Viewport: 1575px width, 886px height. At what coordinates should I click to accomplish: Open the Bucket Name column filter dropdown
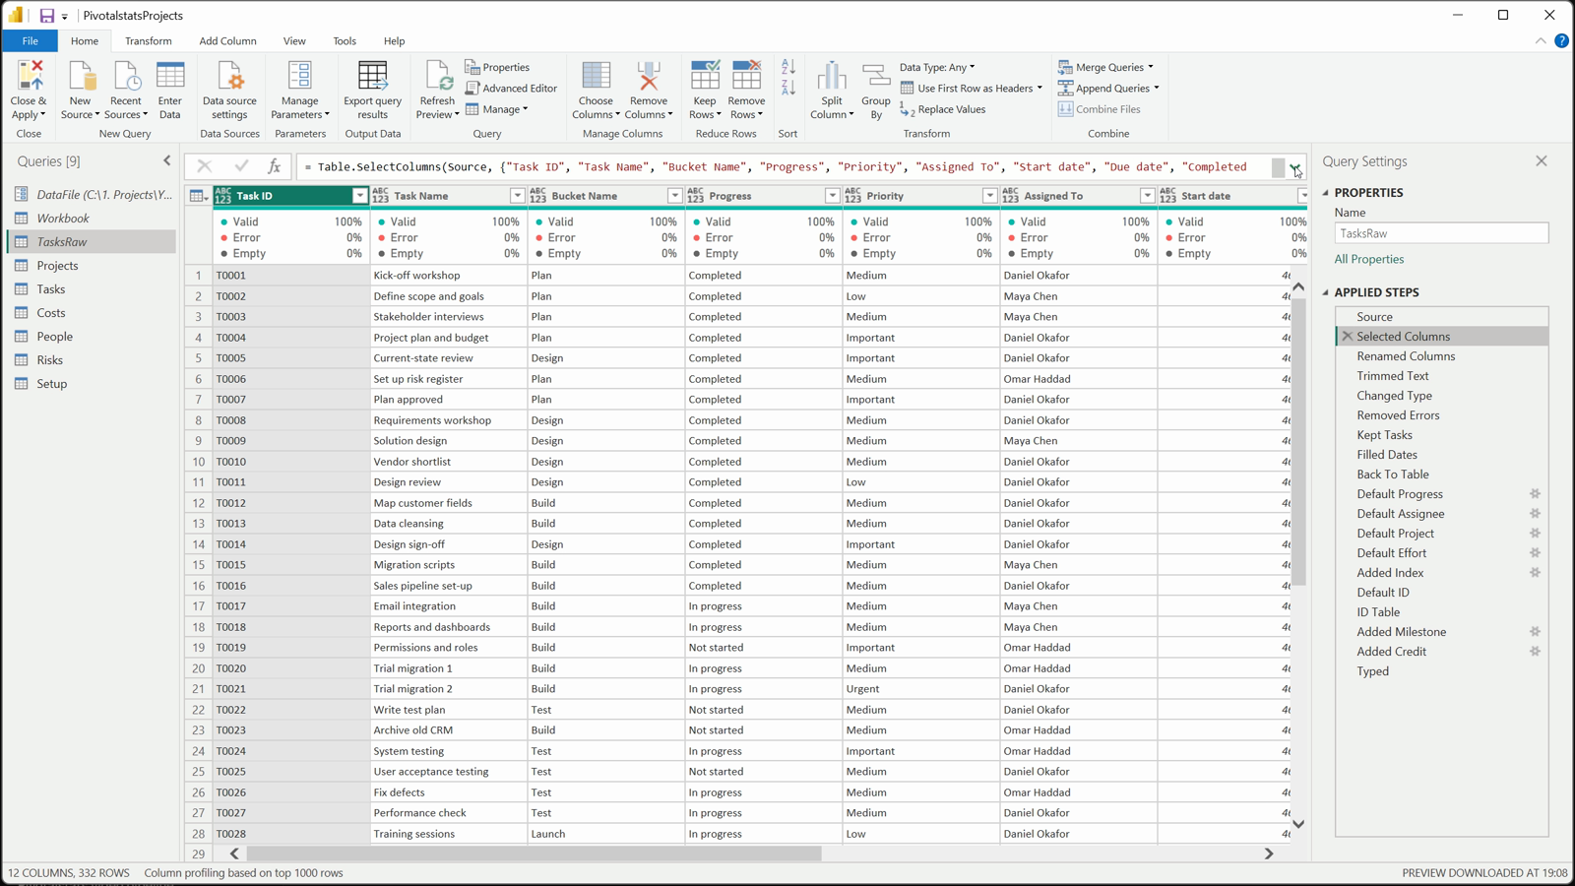[674, 196]
